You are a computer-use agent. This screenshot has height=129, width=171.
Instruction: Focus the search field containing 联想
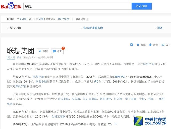[x=77, y=6]
